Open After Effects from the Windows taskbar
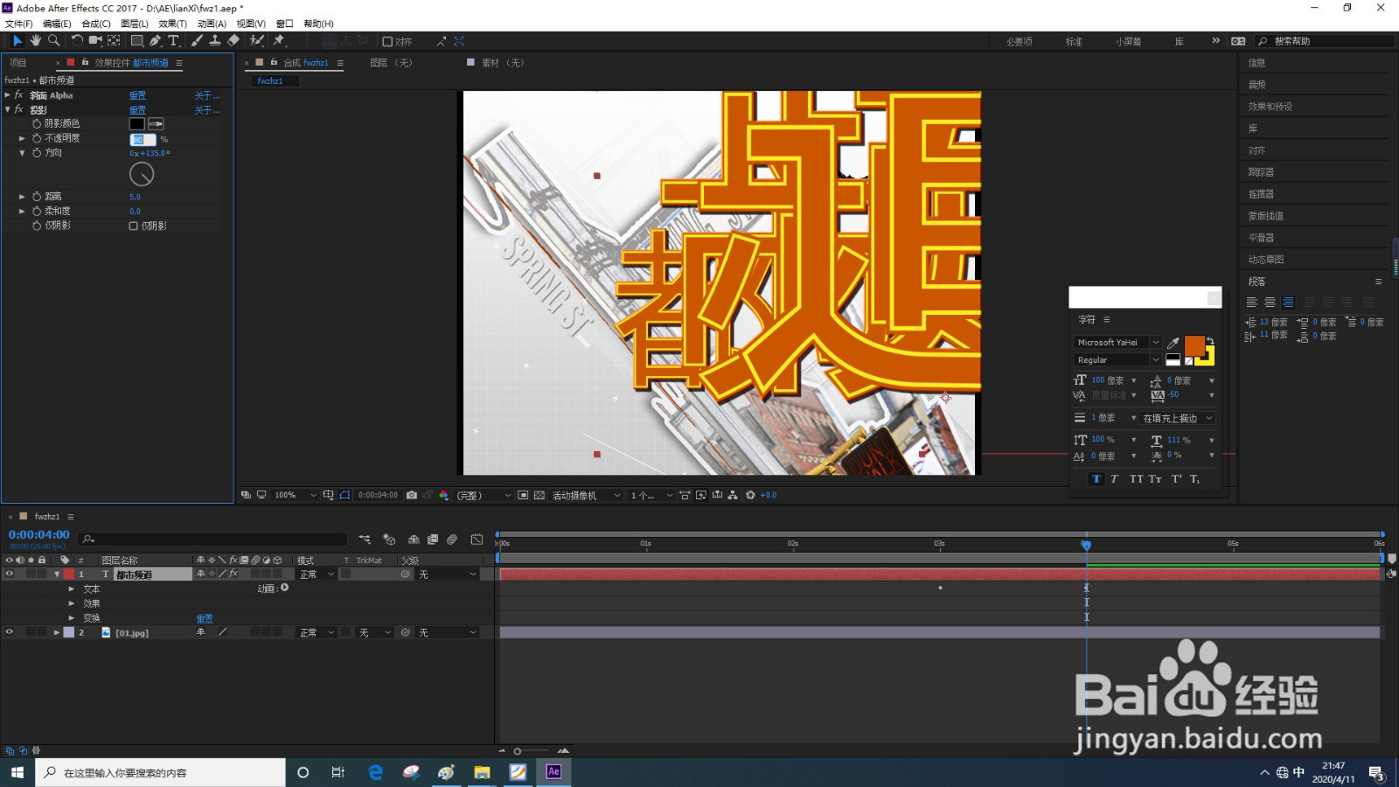The height and width of the screenshot is (787, 1399). [553, 772]
